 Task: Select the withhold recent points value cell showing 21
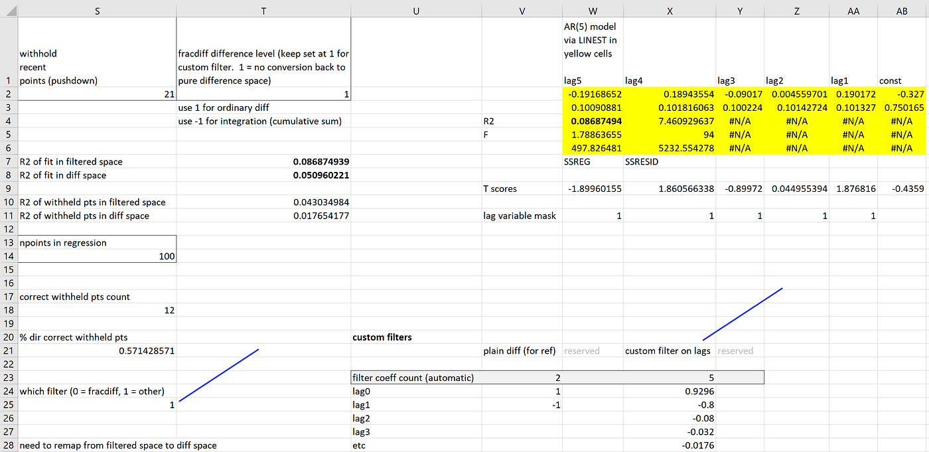(x=97, y=94)
